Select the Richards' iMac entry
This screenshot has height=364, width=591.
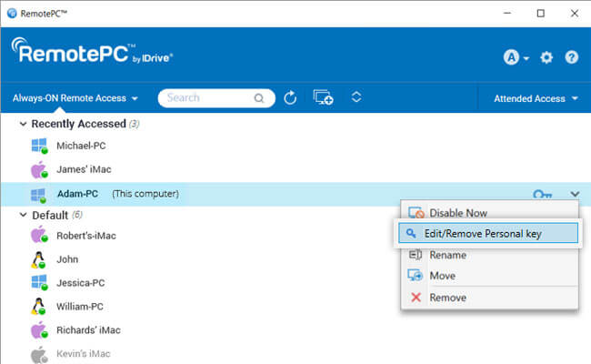coord(88,330)
